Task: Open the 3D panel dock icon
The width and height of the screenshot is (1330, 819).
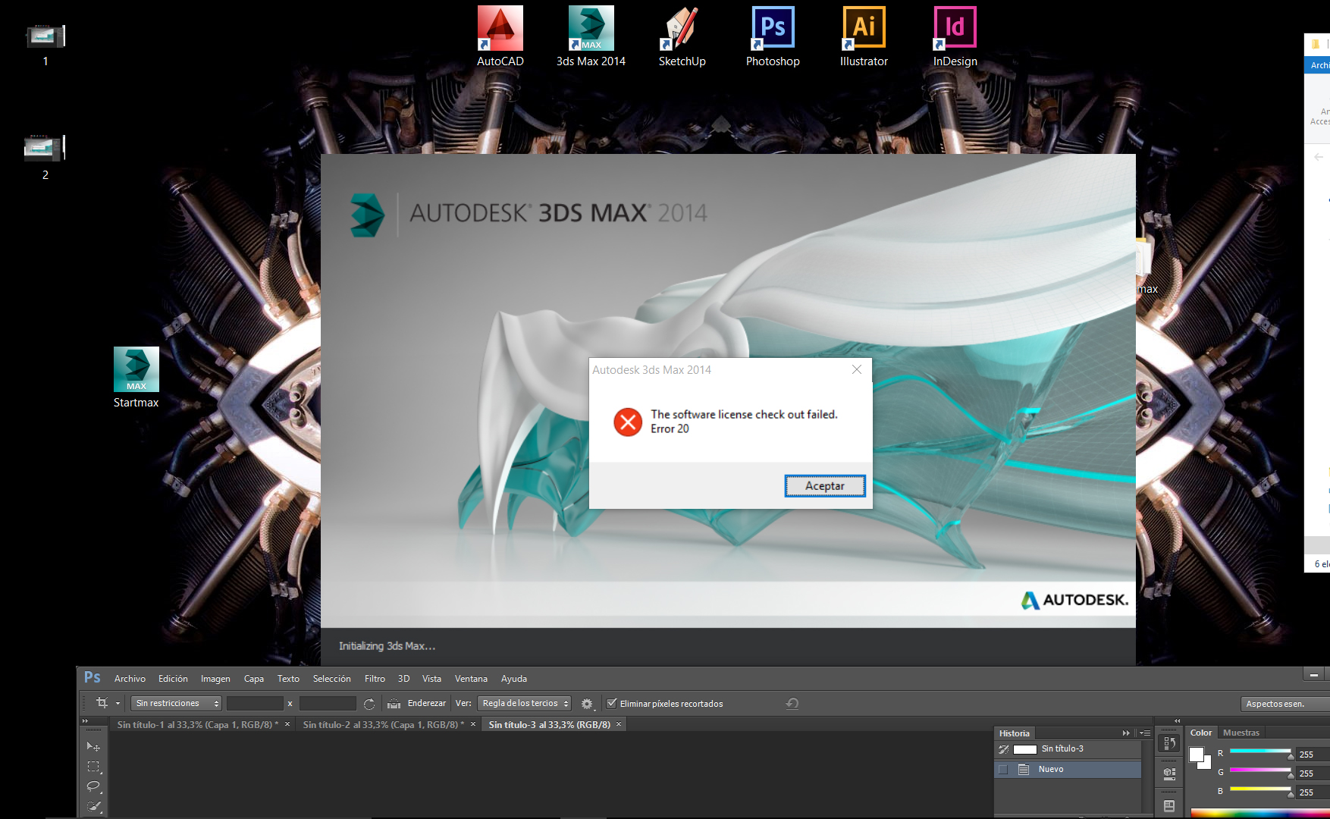Action: pos(1169,773)
